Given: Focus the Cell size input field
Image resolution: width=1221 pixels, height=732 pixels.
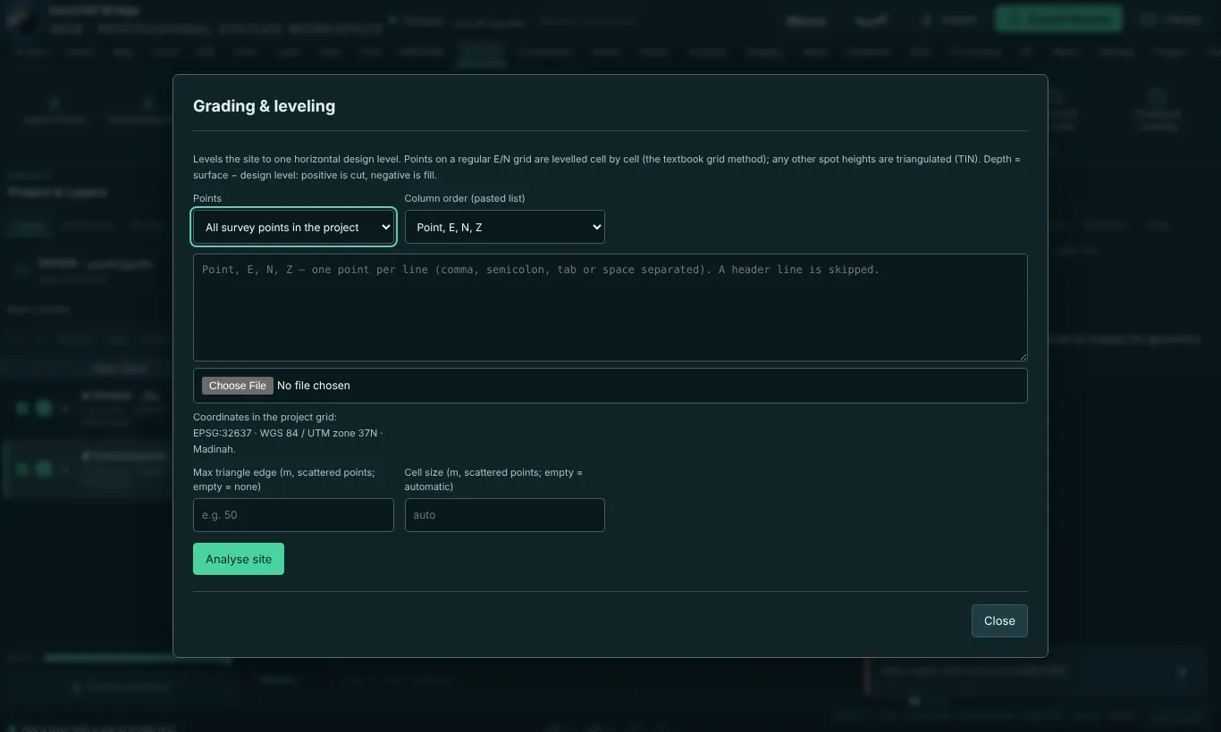Looking at the screenshot, I should 504,515.
